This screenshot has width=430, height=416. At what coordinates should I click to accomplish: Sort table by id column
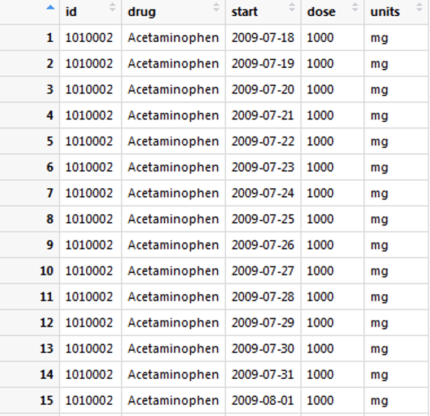coord(112,7)
